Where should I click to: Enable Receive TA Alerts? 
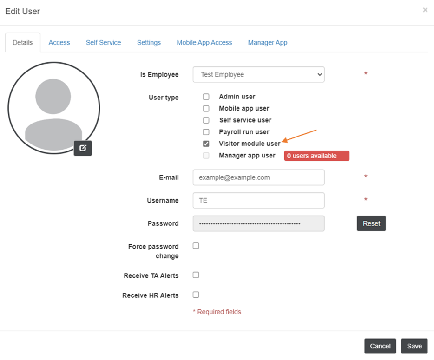click(196, 275)
